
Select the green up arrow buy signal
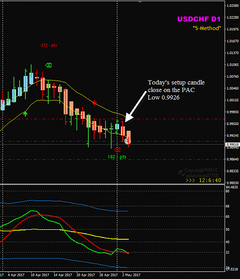pyautogui.click(x=25, y=114)
